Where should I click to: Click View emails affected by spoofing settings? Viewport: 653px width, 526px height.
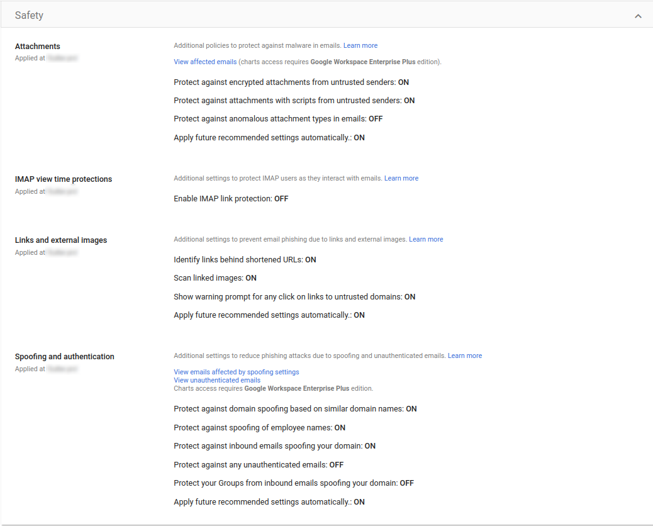point(236,372)
